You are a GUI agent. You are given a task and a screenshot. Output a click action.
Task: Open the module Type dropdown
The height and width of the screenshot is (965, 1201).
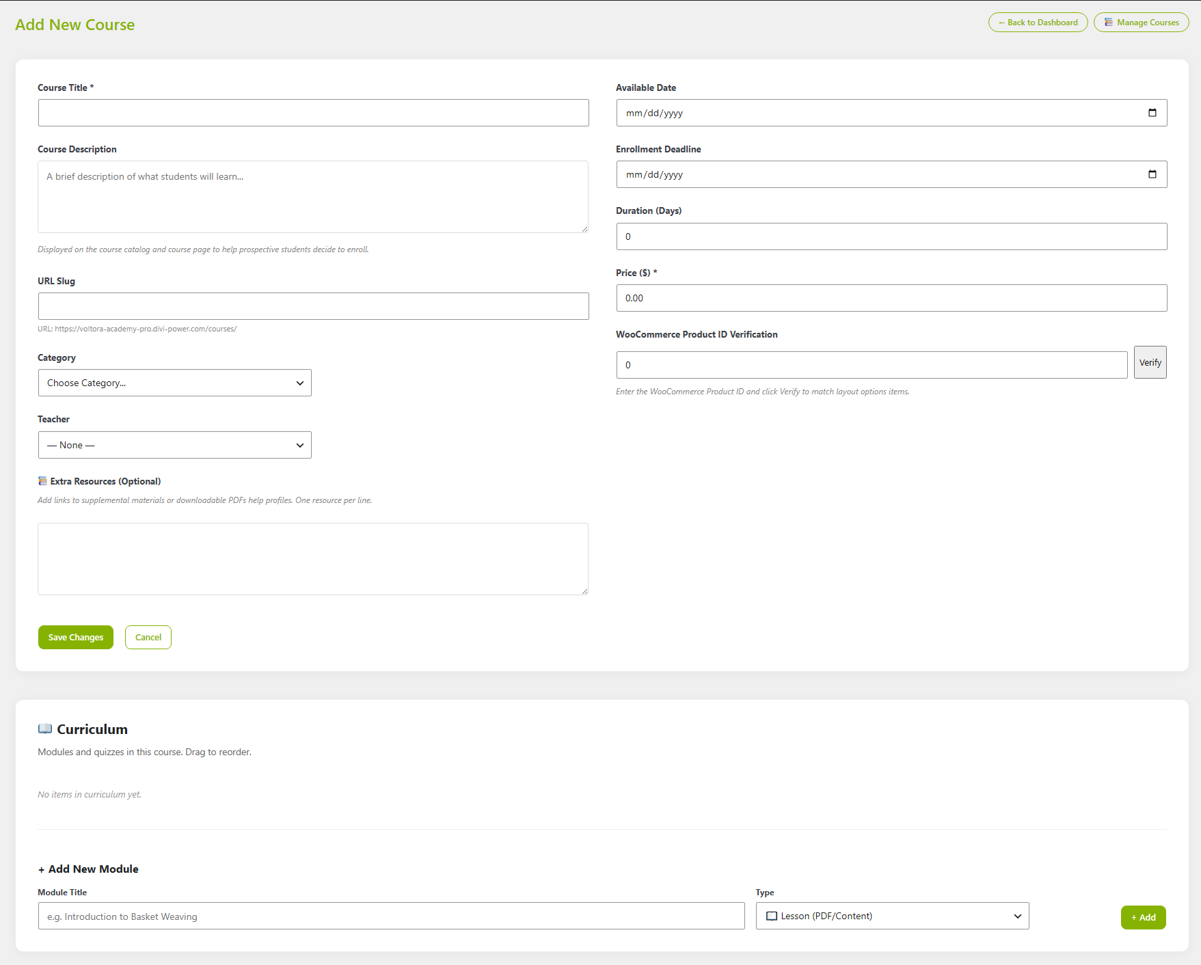click(x=892, y=916)
